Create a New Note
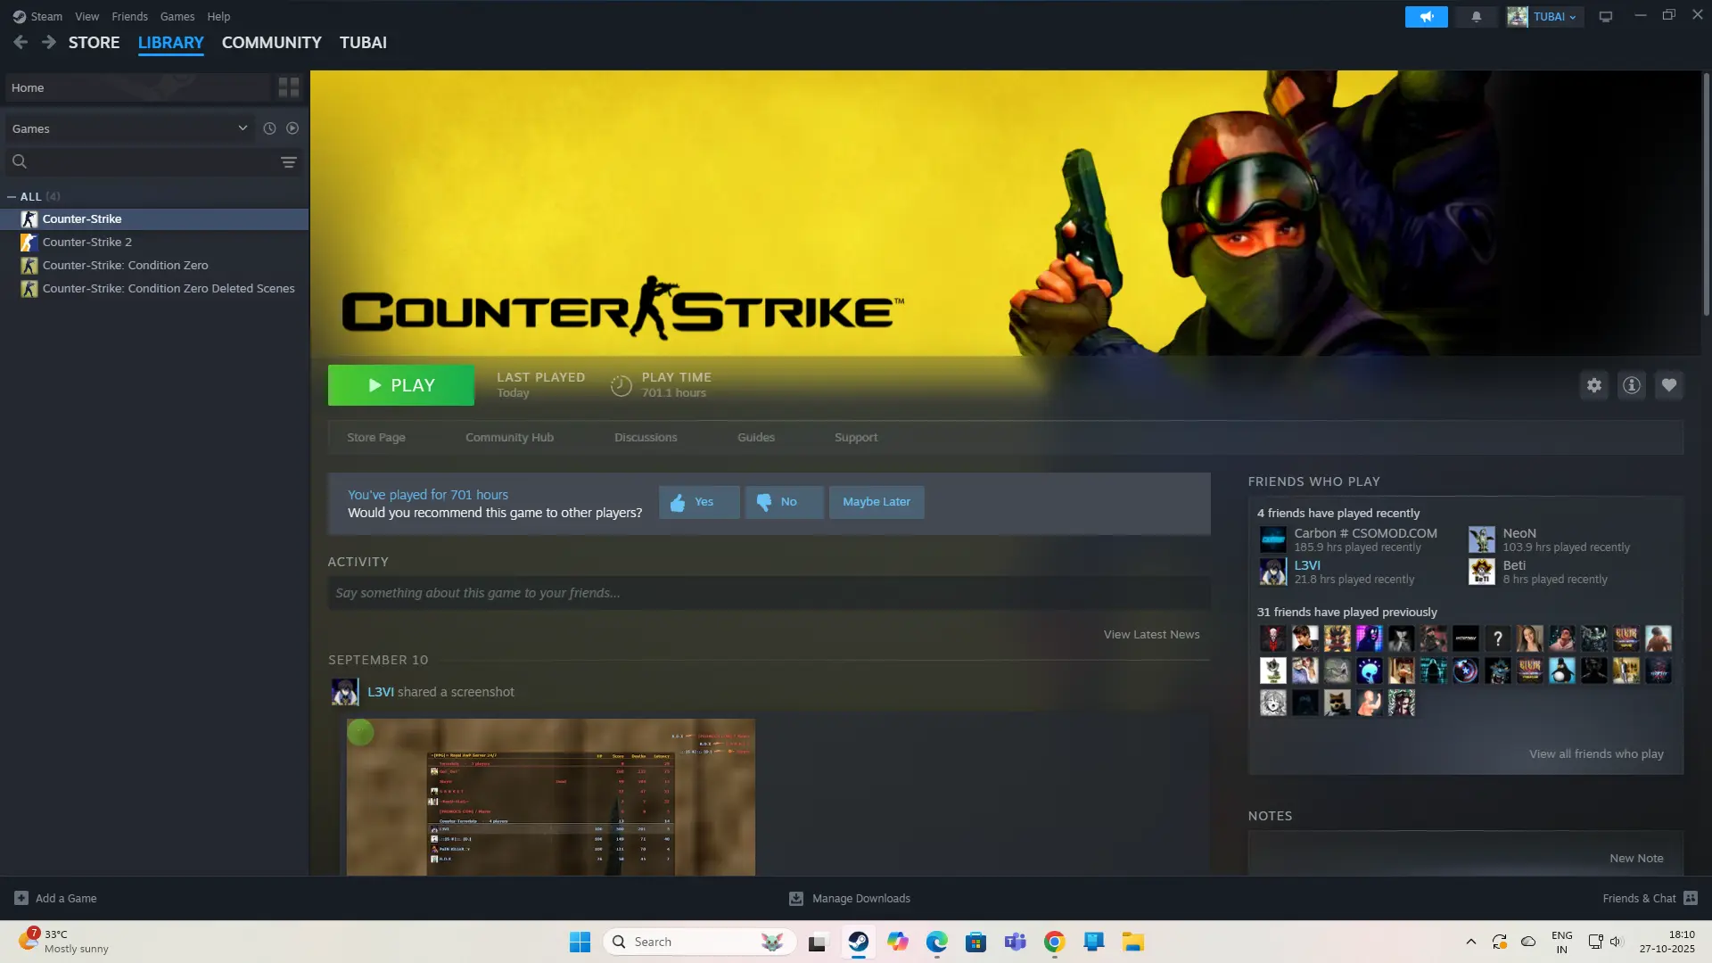 pyautogui.click(x=1636, y=858)
